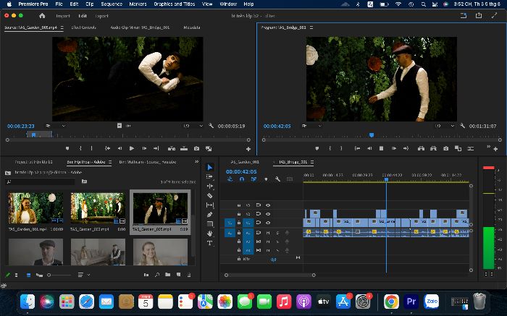Open timeline display settings wrench
The image size is (507, 316).
277,179
